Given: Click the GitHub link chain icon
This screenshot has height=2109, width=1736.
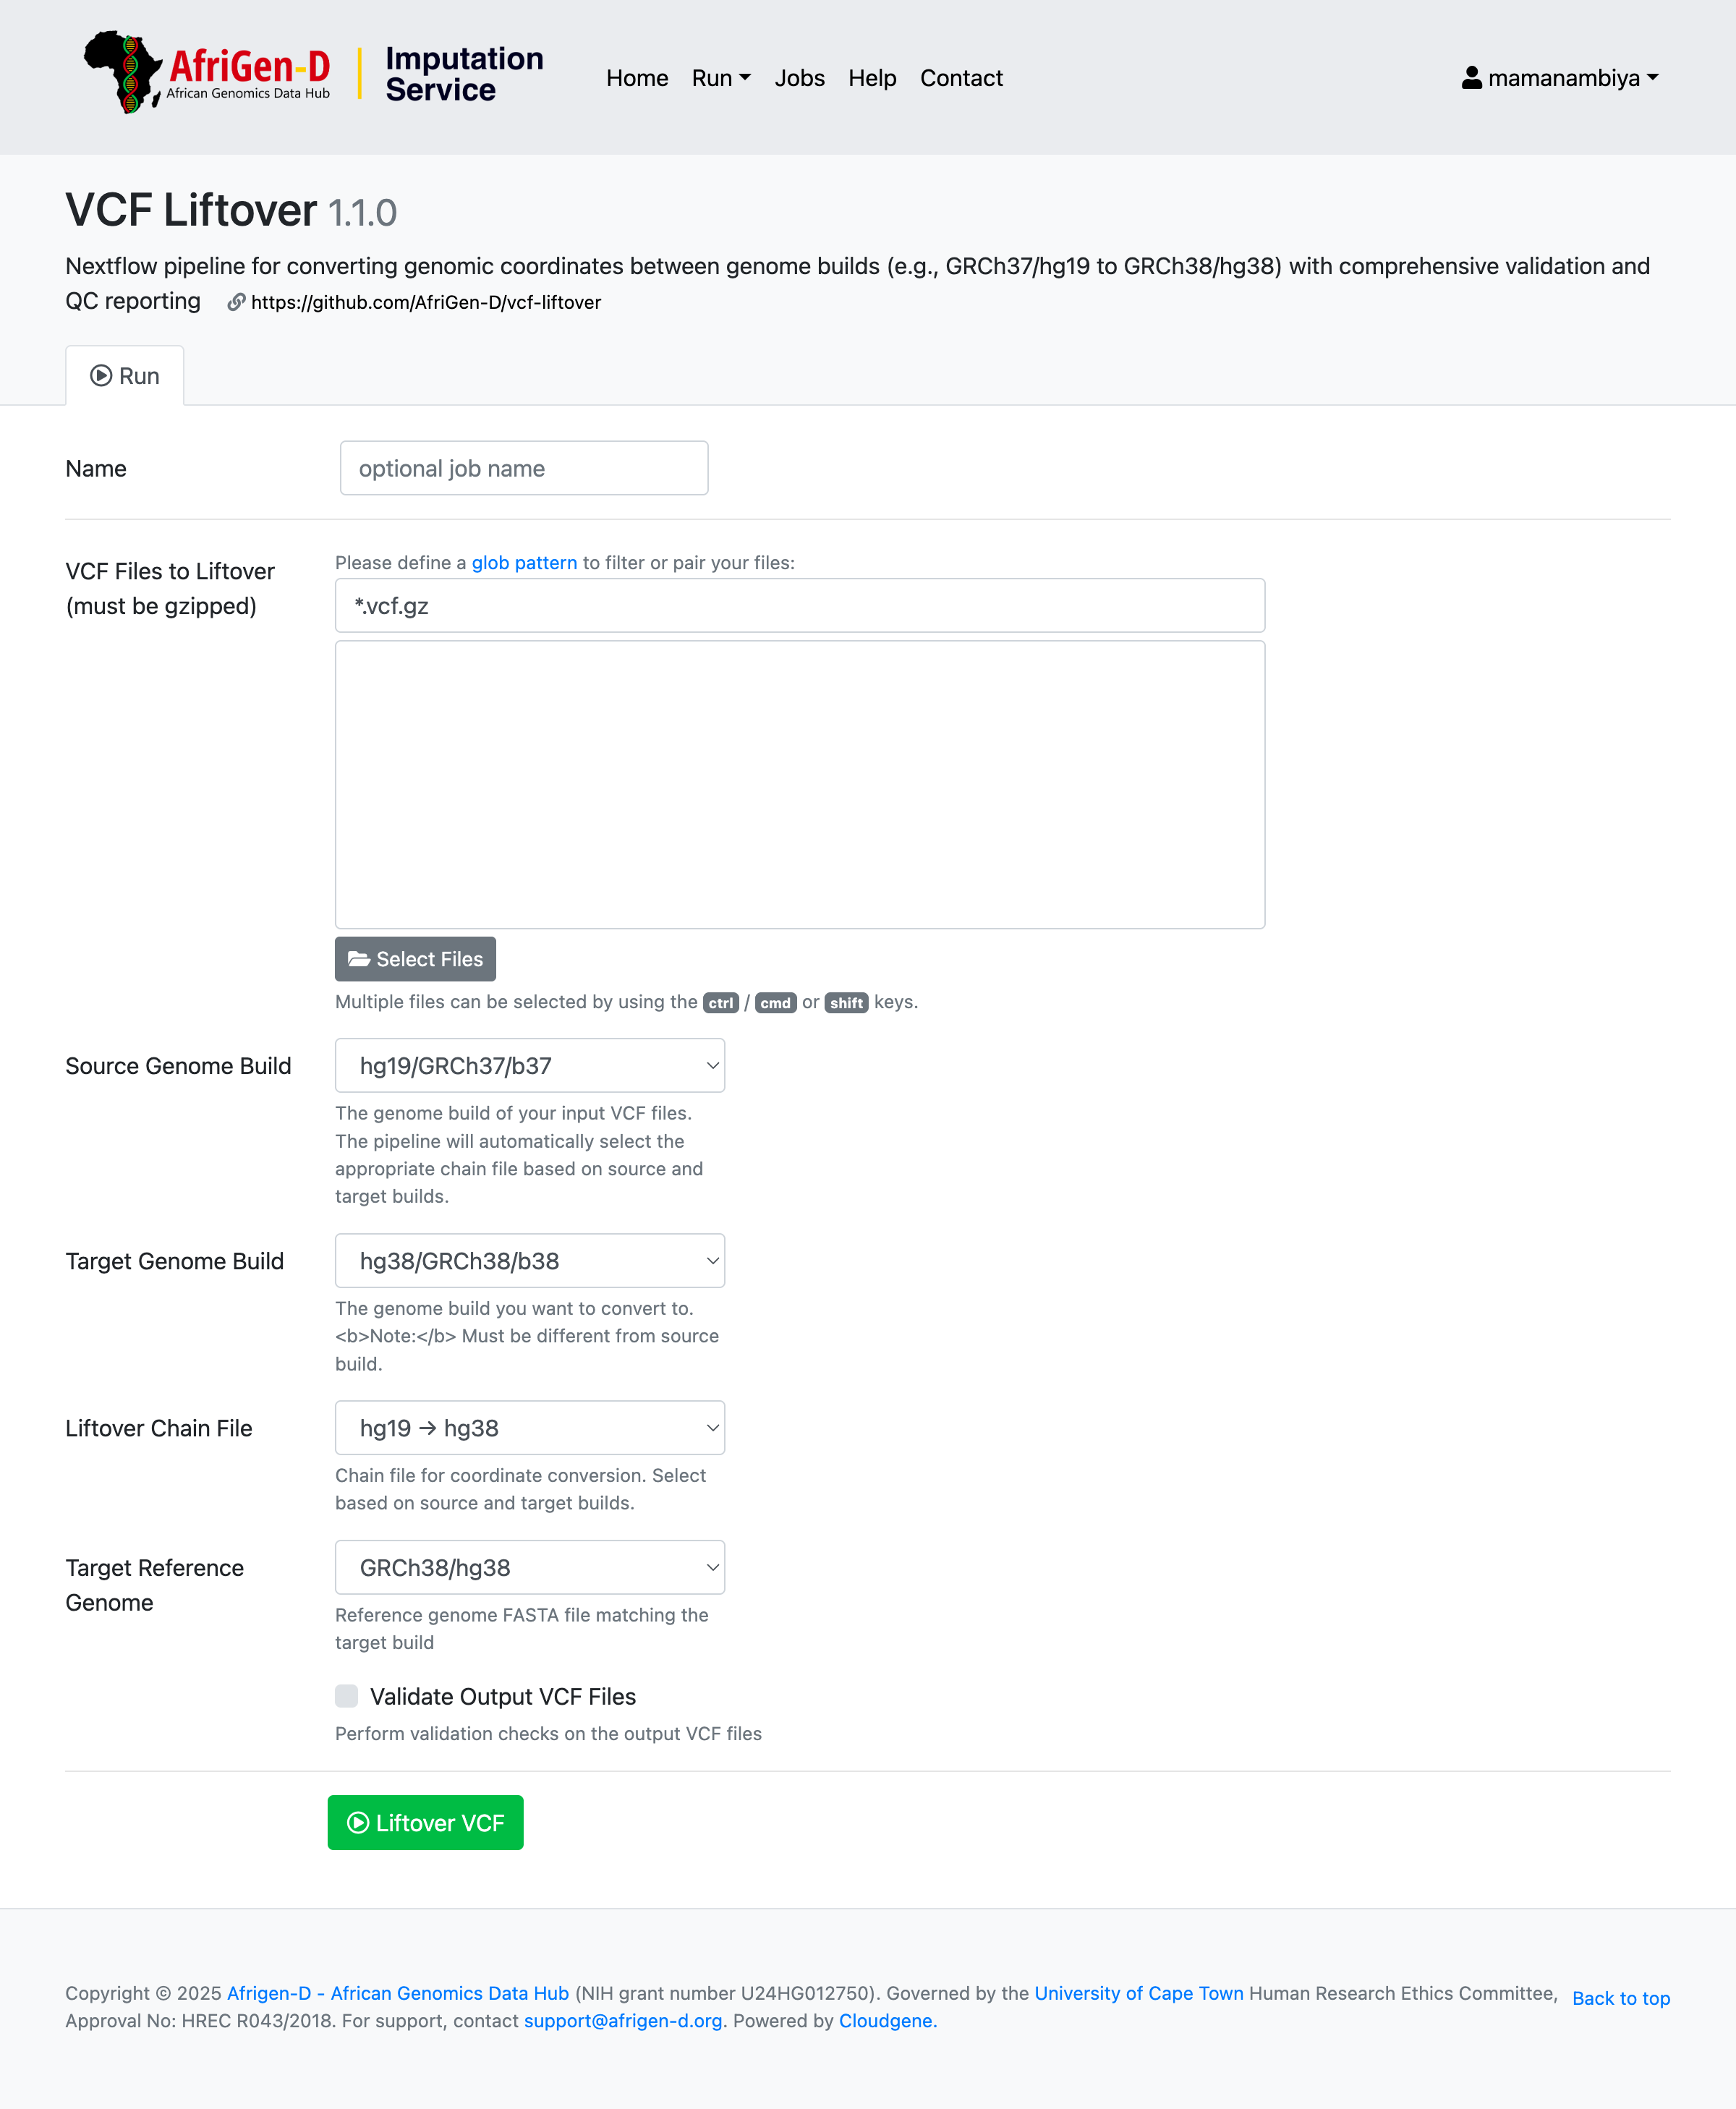Looking at the screenshot, I should point(236,302).
